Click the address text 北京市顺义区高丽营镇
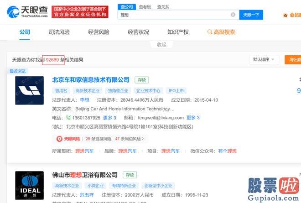This screenshot has height=203, width=301. [x=130, y=127]
